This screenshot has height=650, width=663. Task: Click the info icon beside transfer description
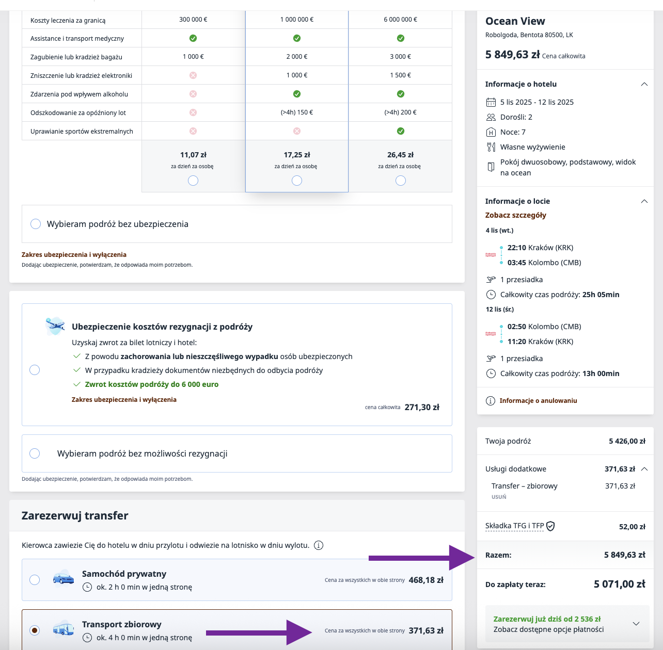(319, 545)
